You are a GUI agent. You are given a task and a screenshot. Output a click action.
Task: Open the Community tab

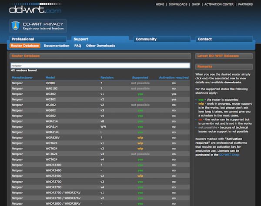point(162,39)
